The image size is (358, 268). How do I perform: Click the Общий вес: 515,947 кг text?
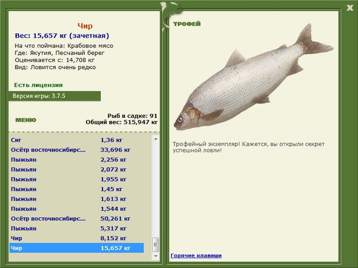click(122, 122)
